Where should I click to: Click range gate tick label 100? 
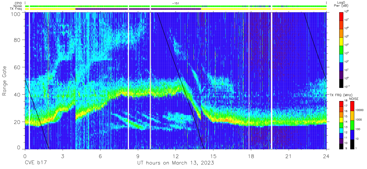coord(15,14)
